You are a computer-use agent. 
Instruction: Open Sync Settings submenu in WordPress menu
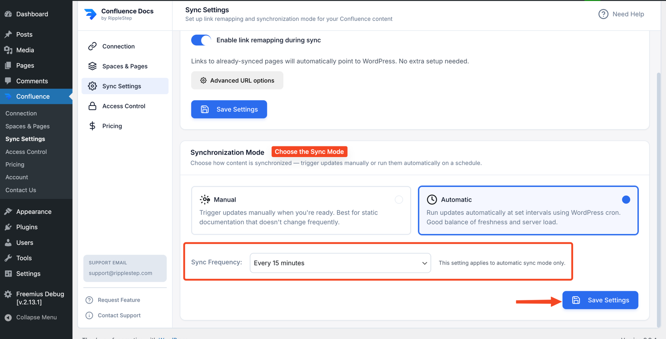(25, 139)
